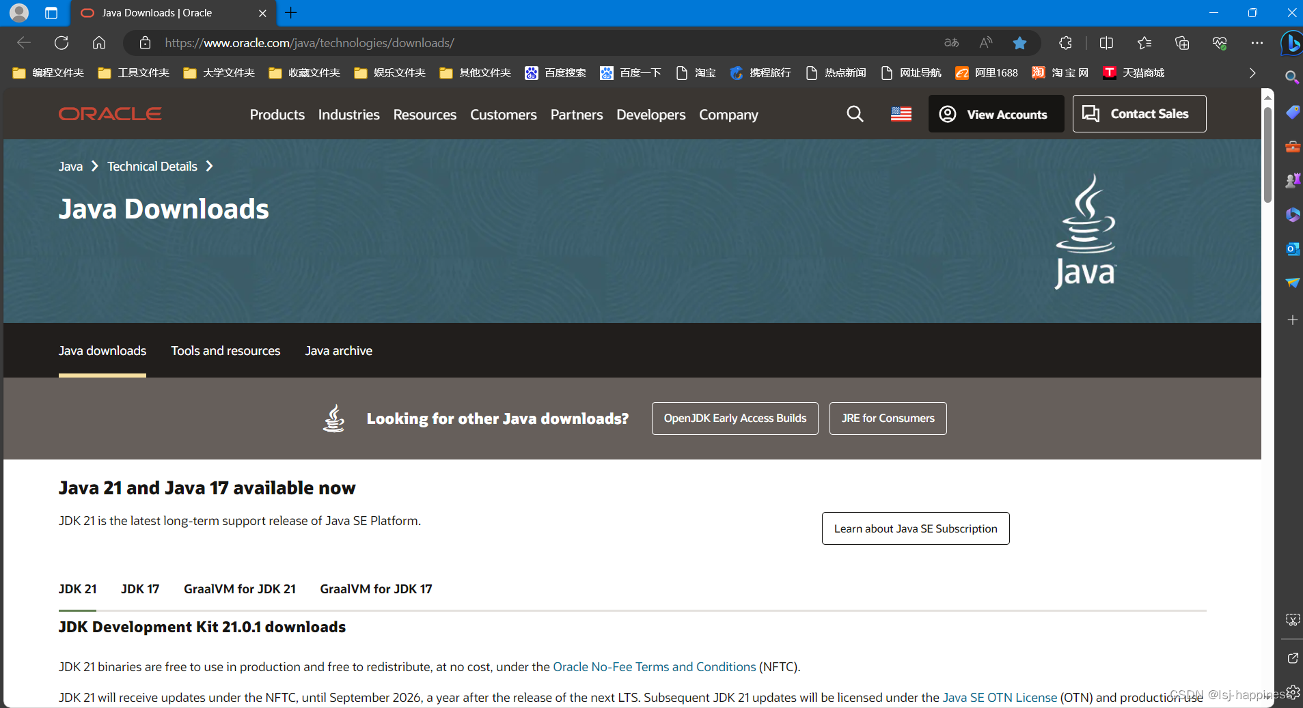Switch to Java archive tab
Image resolution: width=1303 pixels, height=708 pixels.
pos(338,351)
